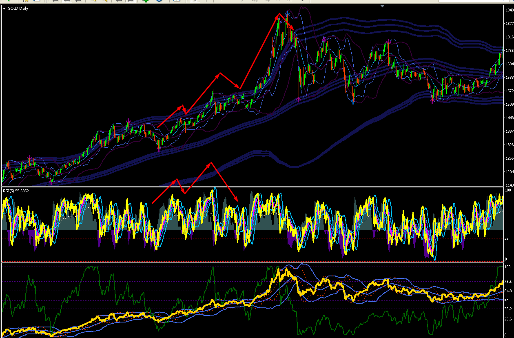
Task: Click the blue circular toolbar icon
Action: [x=159, y=1]
